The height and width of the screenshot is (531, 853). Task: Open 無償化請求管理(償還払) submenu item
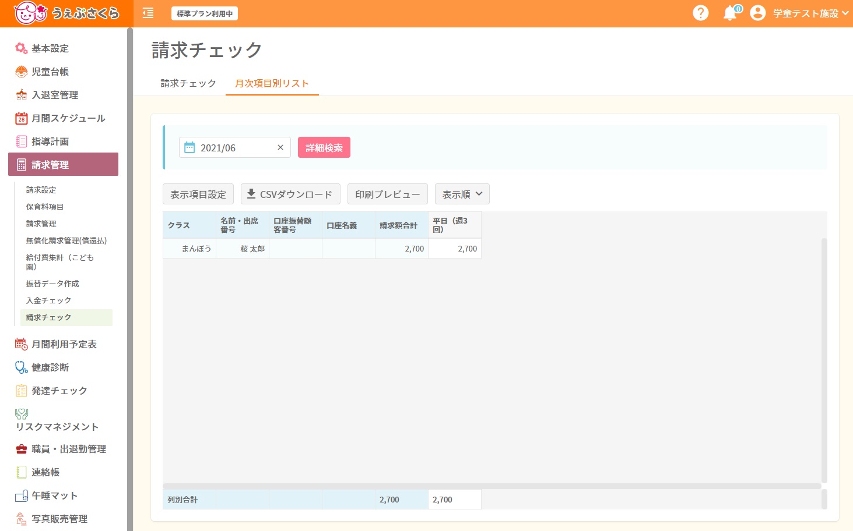(66, 240)
